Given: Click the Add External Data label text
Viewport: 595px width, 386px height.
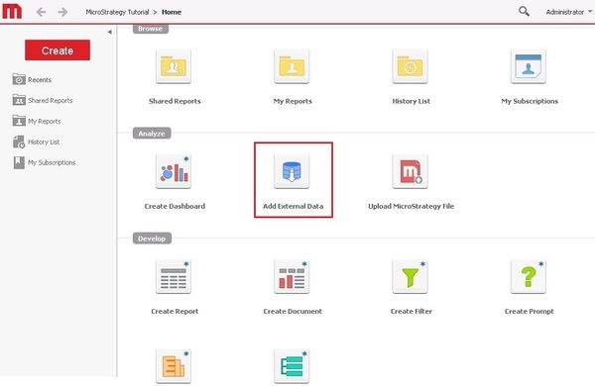Looking at the screenshot, I should pyautogui.click(x=293, y=207).
